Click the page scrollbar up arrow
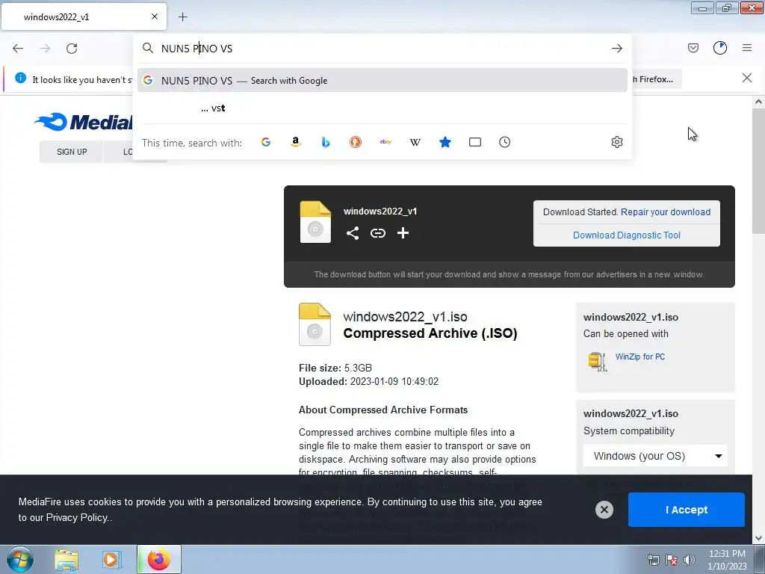This screenshot has width=765, height=574. coord(758,102)
